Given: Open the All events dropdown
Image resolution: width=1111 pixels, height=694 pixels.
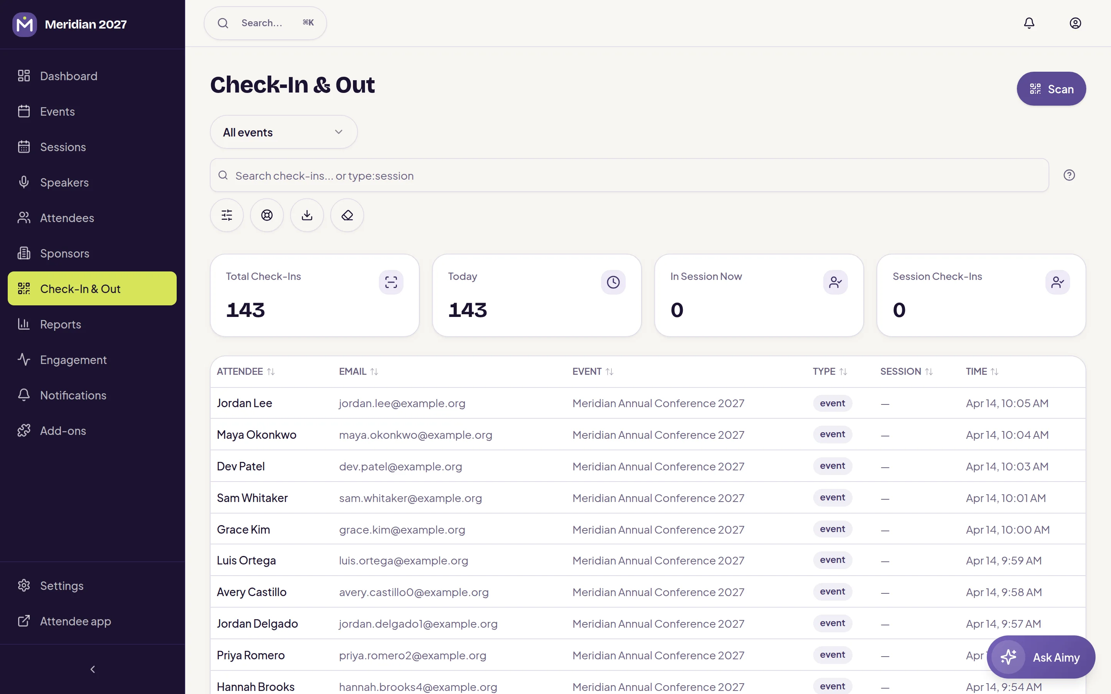Looking at the screenshot, I should [284, 132].
